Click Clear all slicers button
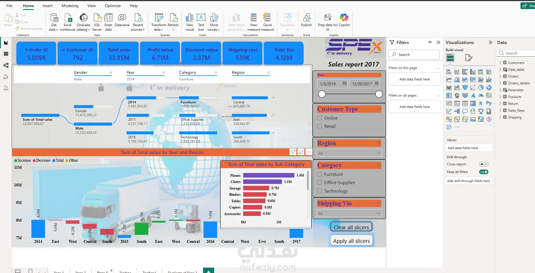The height and width of the screenshot is (273, 535). click(x=351, y=227)
